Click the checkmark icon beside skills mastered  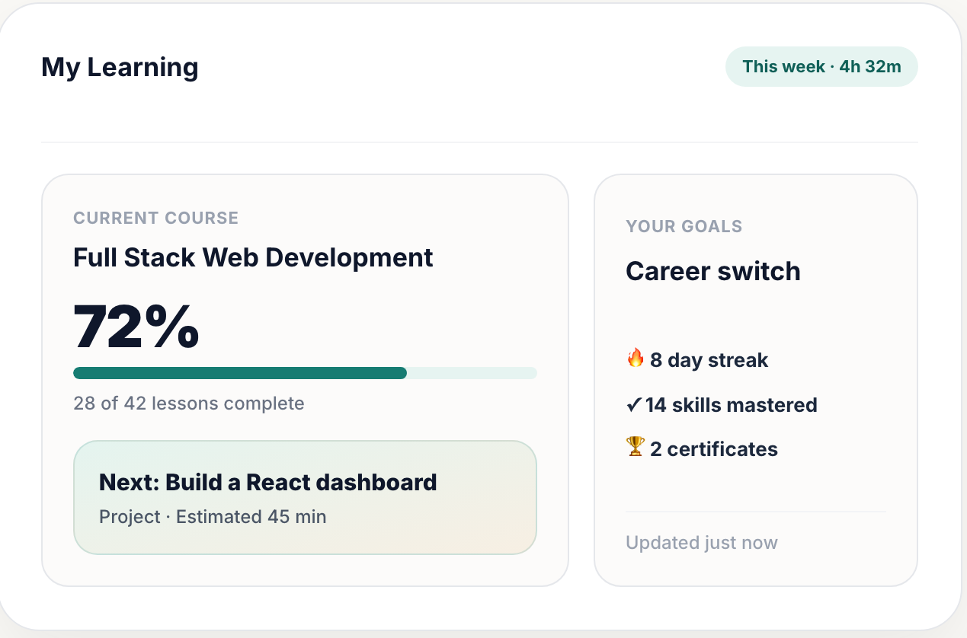634,404
